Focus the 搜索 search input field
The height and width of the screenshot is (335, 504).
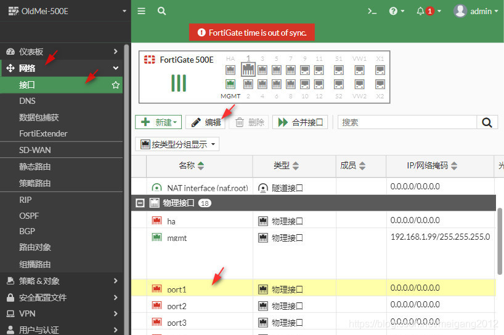click(407, 122)
